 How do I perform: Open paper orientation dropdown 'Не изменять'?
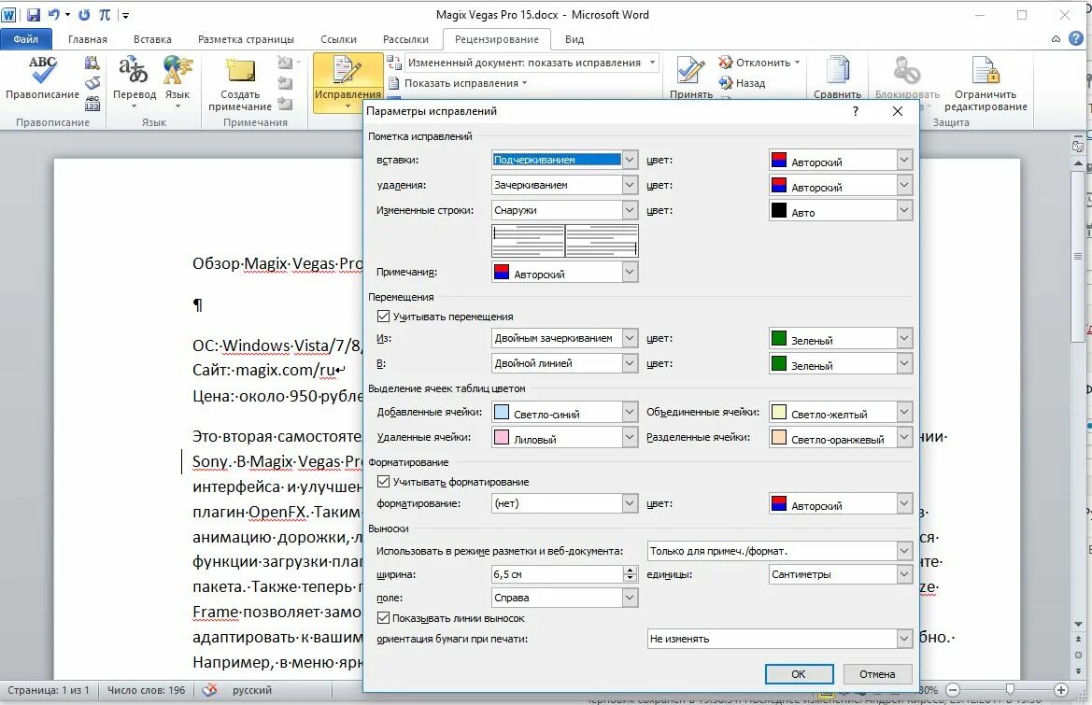[779, 639]
